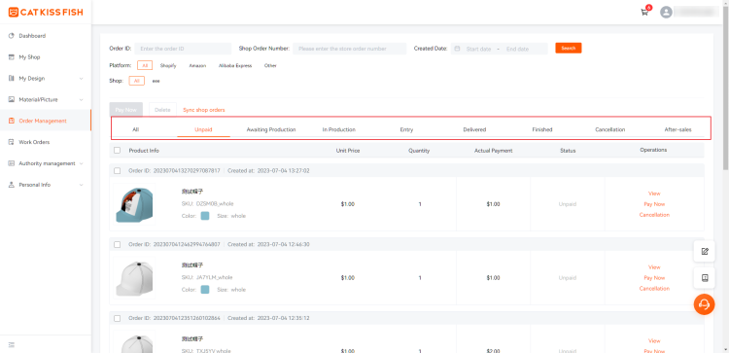Check the order 2023070412462994764807 checkbox

tap(118, 244)
